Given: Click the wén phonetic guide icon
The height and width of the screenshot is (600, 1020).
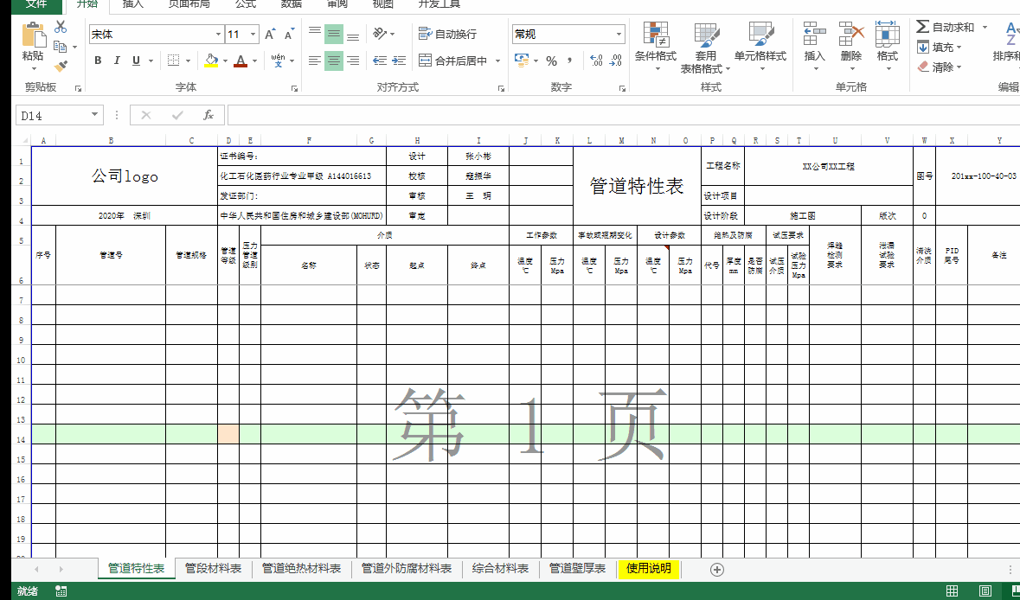Looking at the screenshot, I should pos(279,61).
